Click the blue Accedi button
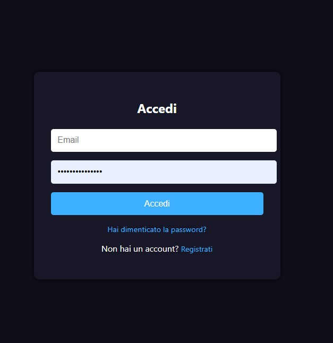This screenshot has height=343, width=333. [157, 203]
